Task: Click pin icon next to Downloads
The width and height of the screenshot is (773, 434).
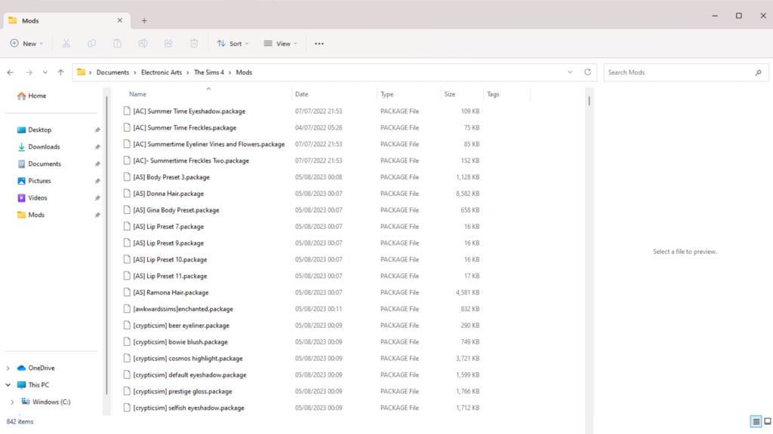Action: coord(97,147)
